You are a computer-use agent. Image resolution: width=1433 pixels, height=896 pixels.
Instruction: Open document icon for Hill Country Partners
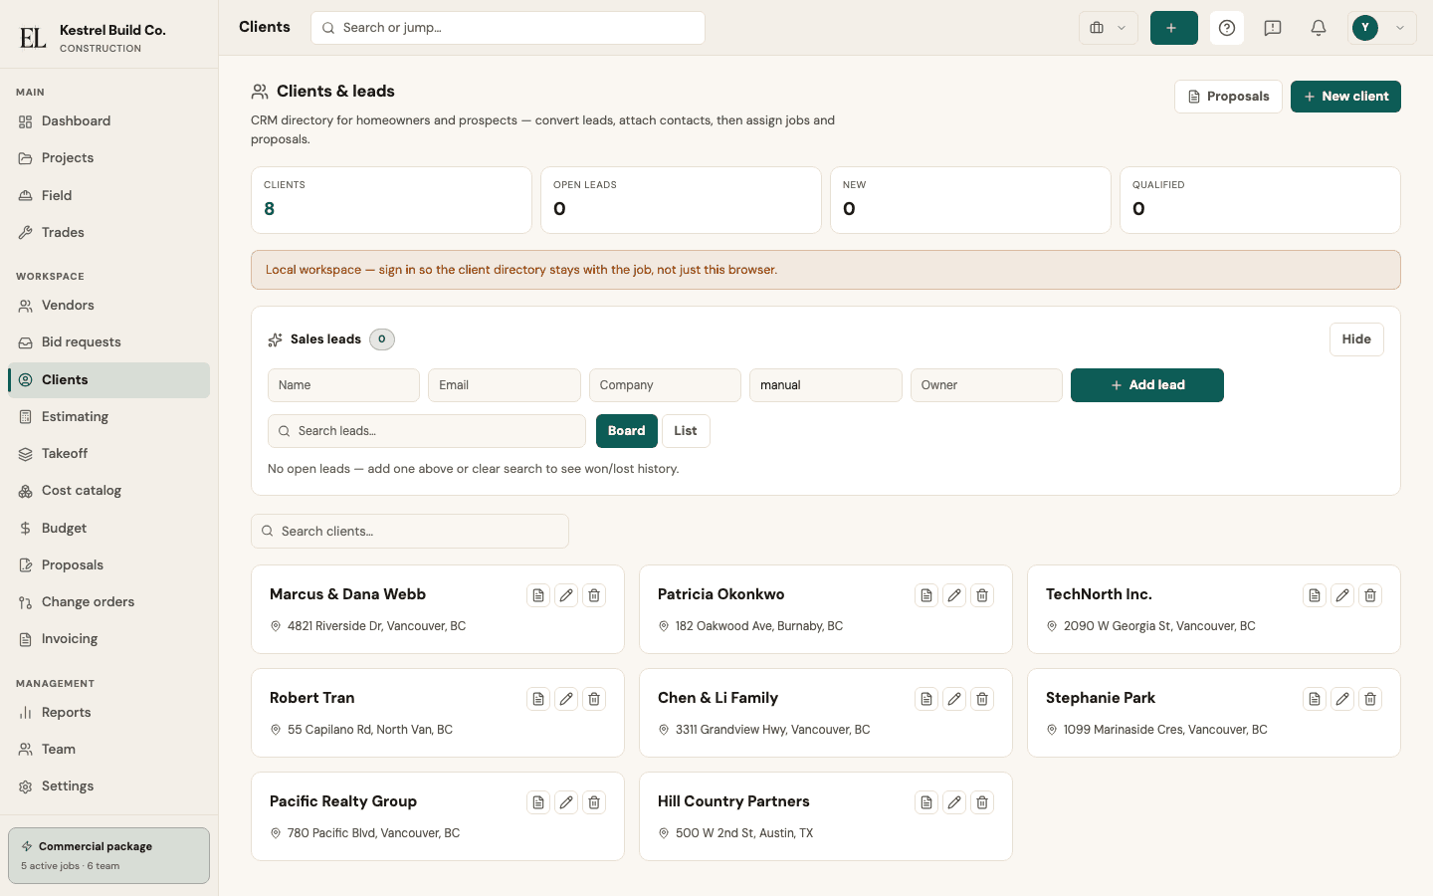[926, 802]
